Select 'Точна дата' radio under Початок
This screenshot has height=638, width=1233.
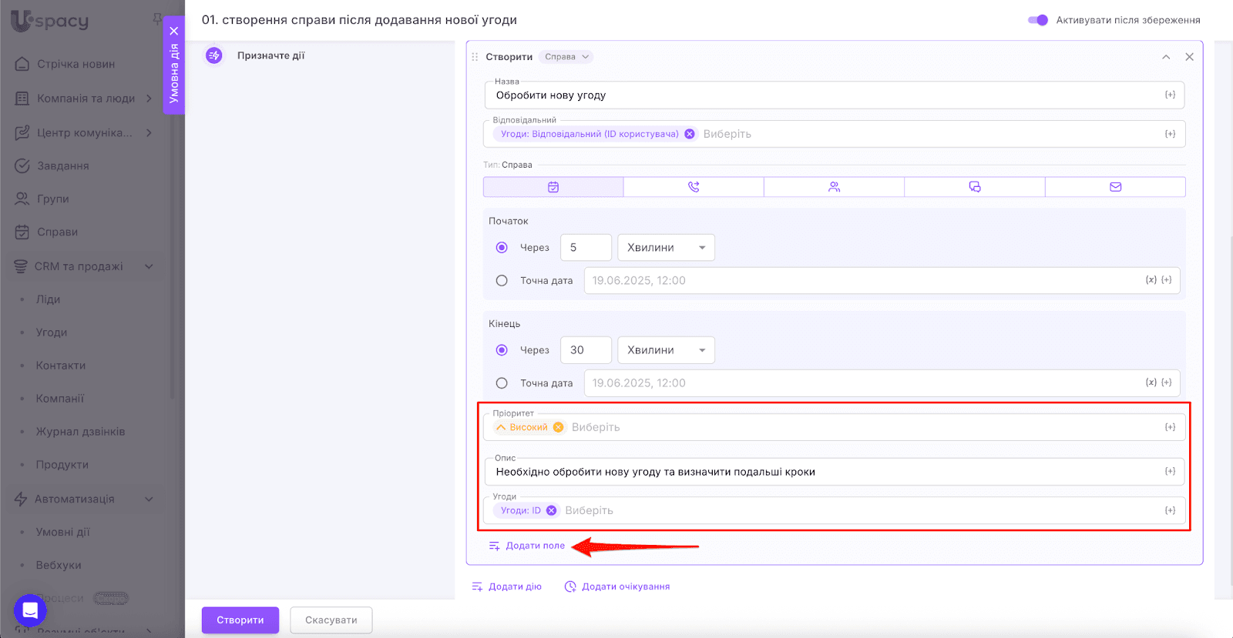point(502,281)
